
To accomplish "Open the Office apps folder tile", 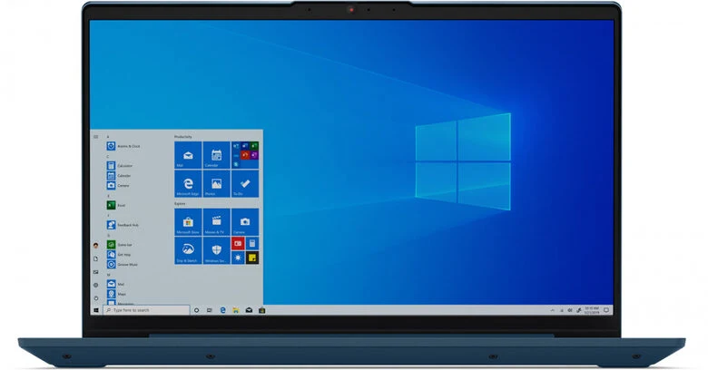I will 245,155.
